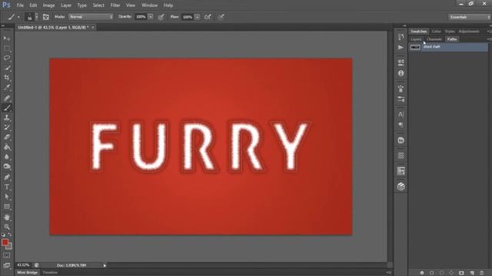Expand the collapsed panel dock

pos(404,26)
